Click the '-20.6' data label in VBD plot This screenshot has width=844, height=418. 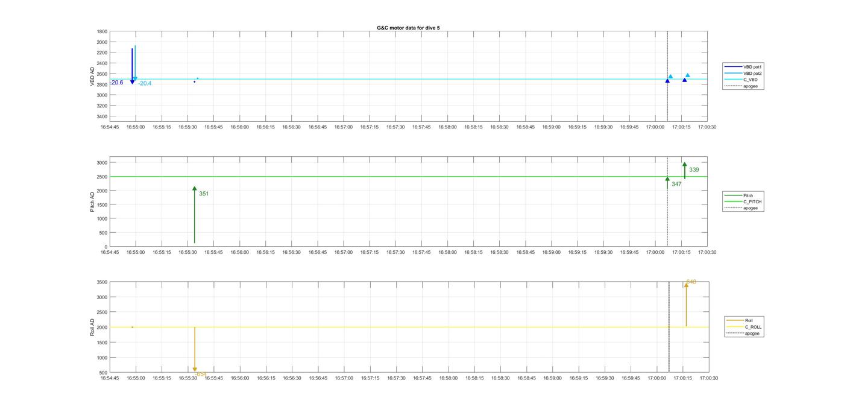click(x=116, y=83)
